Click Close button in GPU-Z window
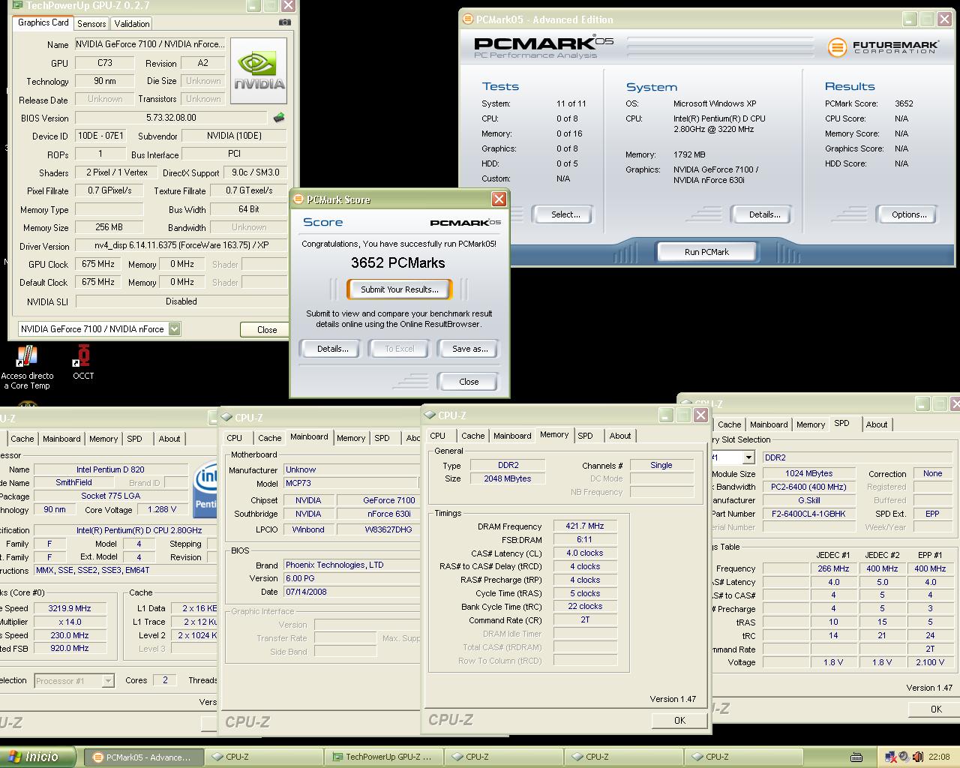960x768 pixels. [266, 329]
